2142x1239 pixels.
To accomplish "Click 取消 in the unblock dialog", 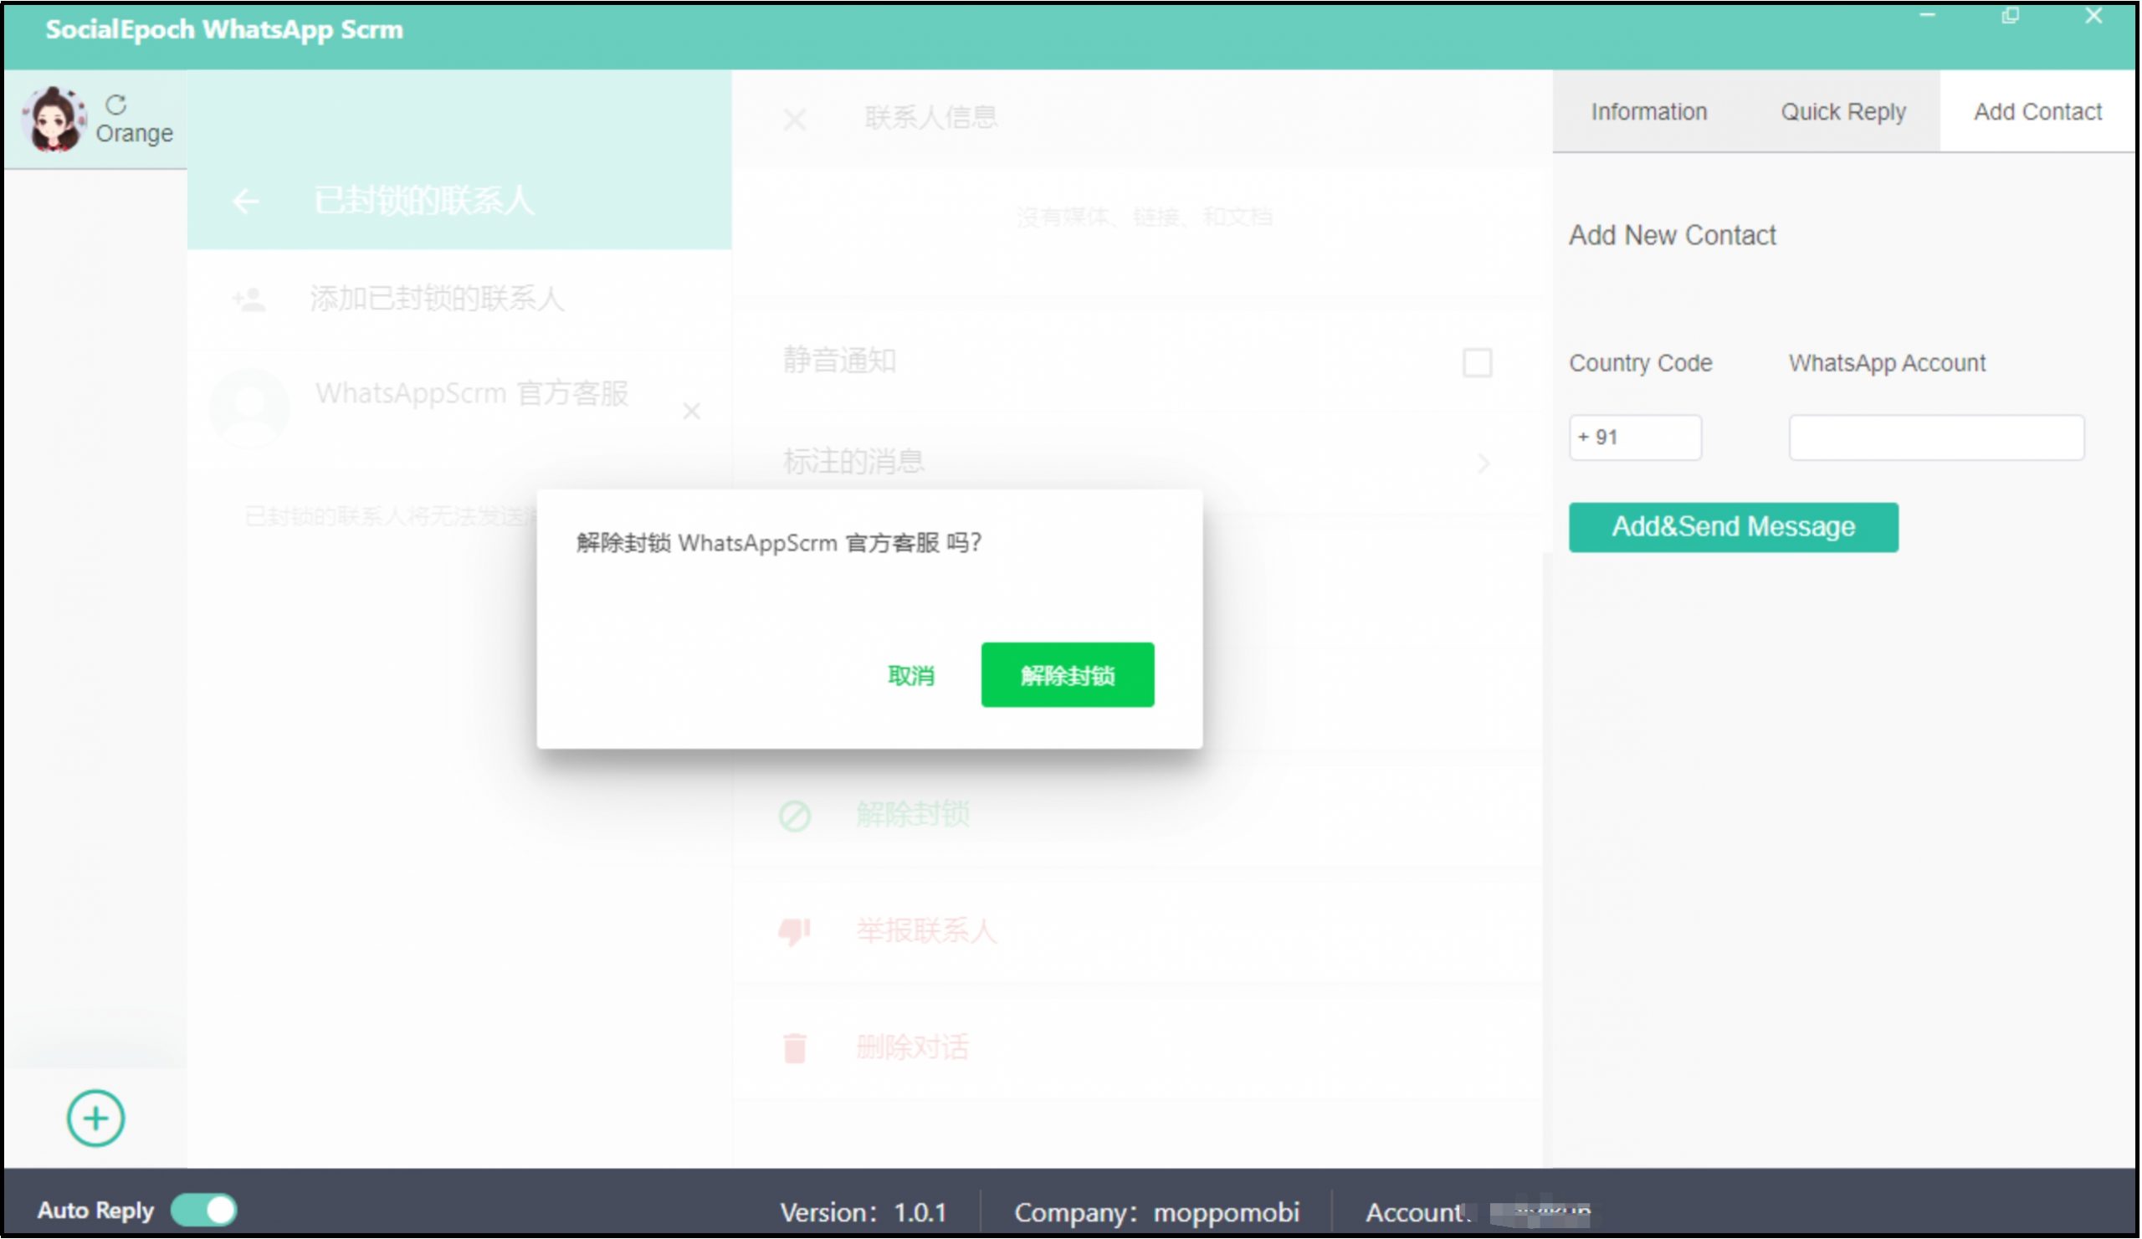I will coord(911,677).
